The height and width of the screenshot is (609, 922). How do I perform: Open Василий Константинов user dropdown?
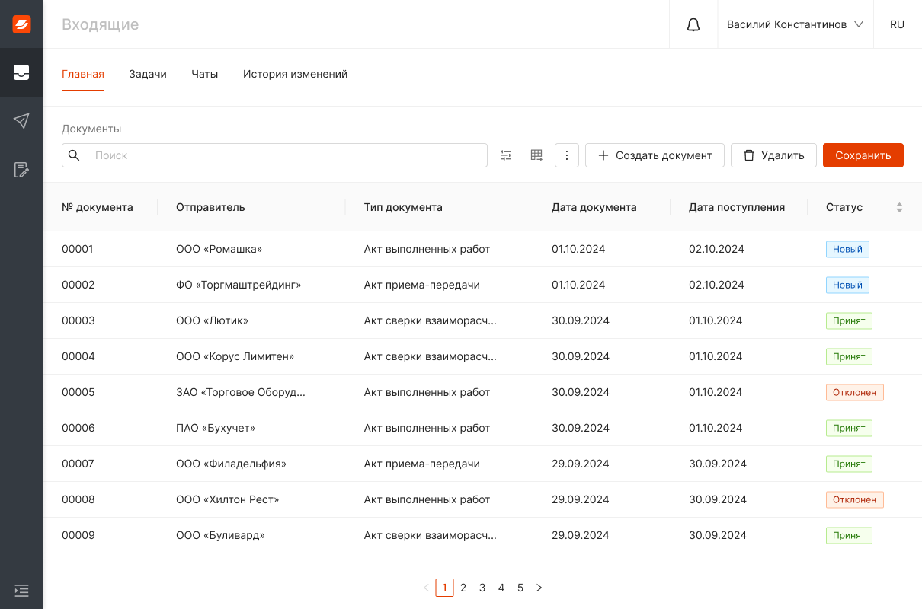click(795, 24)
